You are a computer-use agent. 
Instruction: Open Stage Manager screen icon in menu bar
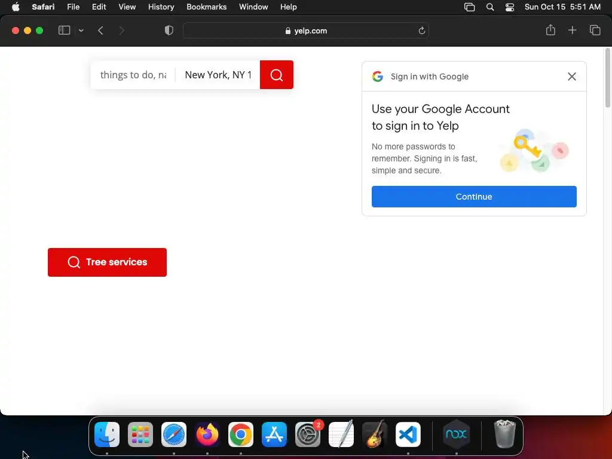coord(470,7)
